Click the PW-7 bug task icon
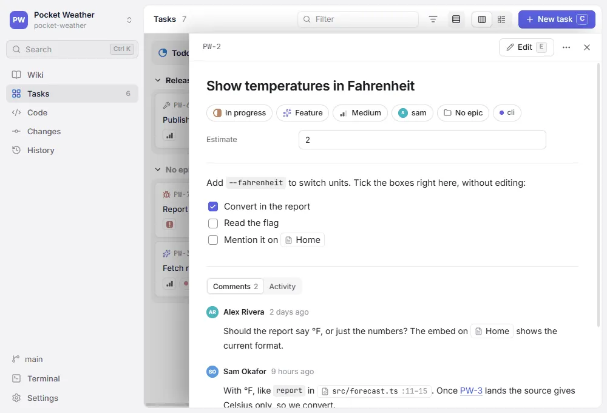This screenshot has height=413, width=607. point(166,194)
